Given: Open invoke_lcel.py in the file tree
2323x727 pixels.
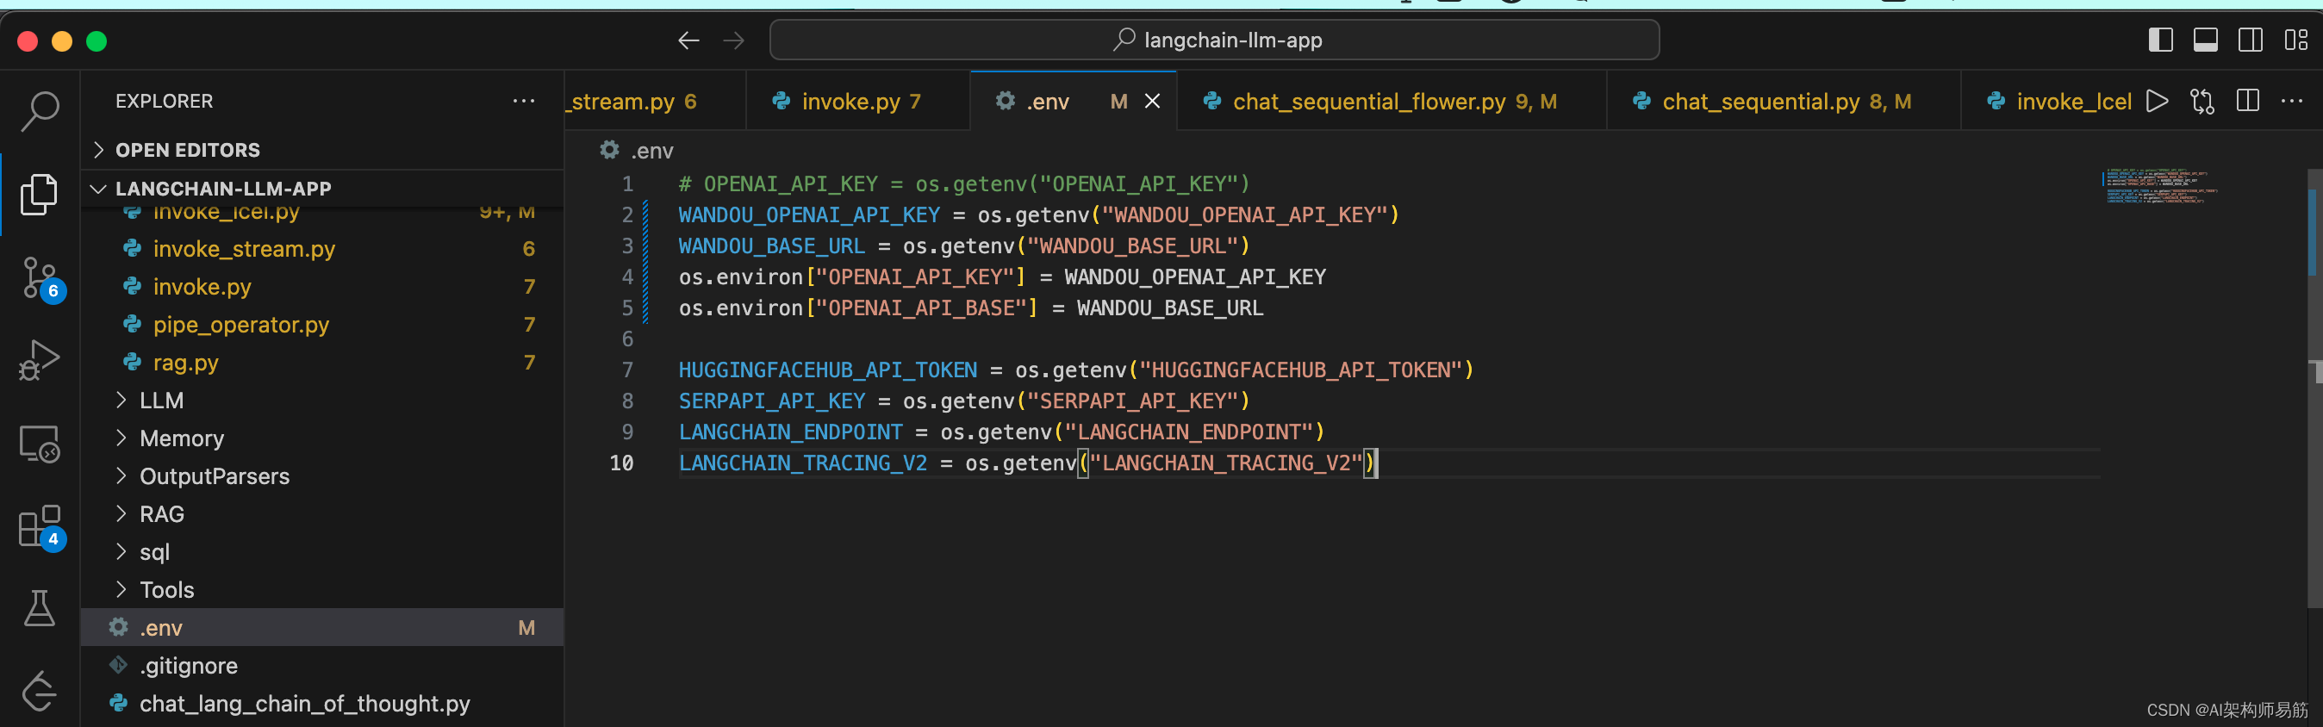Looking at the screenshot, I should 323,214.
